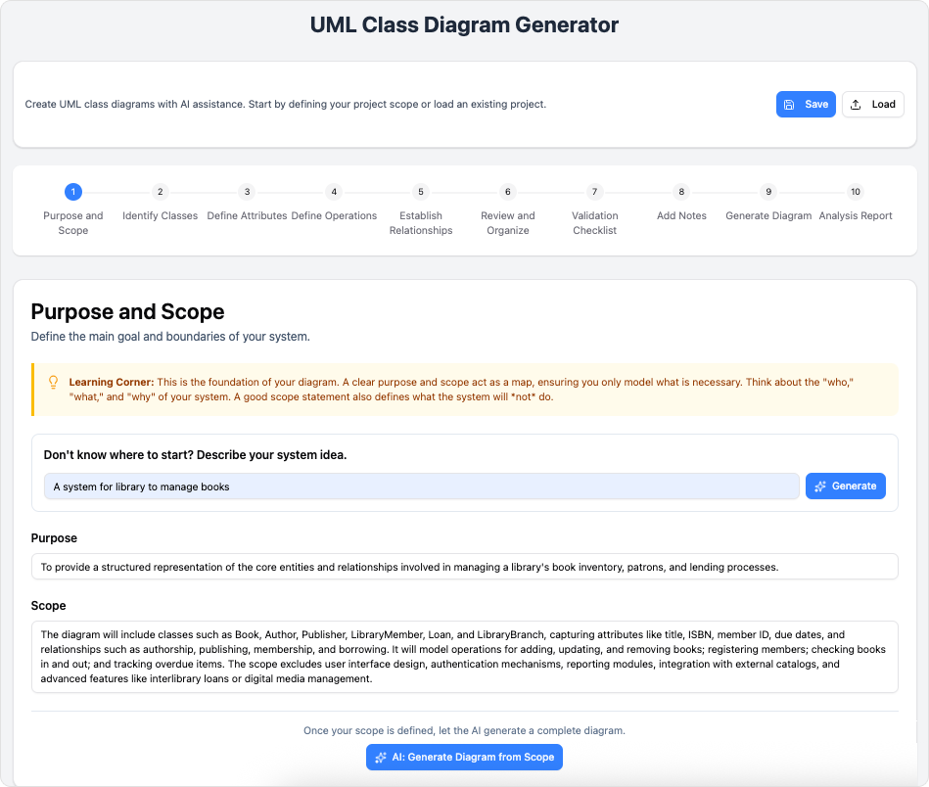
Task: Click the upload icon on the Load button
Action: coord(854,104)
